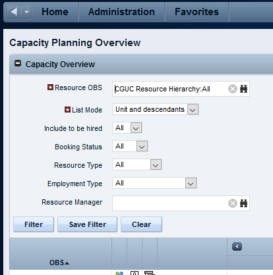Expand the Employment Type dropdown
273x275 pixels.
coord(191,183)
